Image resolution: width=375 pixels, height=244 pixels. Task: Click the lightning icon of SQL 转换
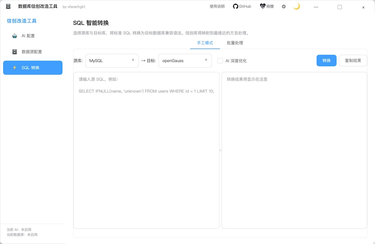click(15, 68)
